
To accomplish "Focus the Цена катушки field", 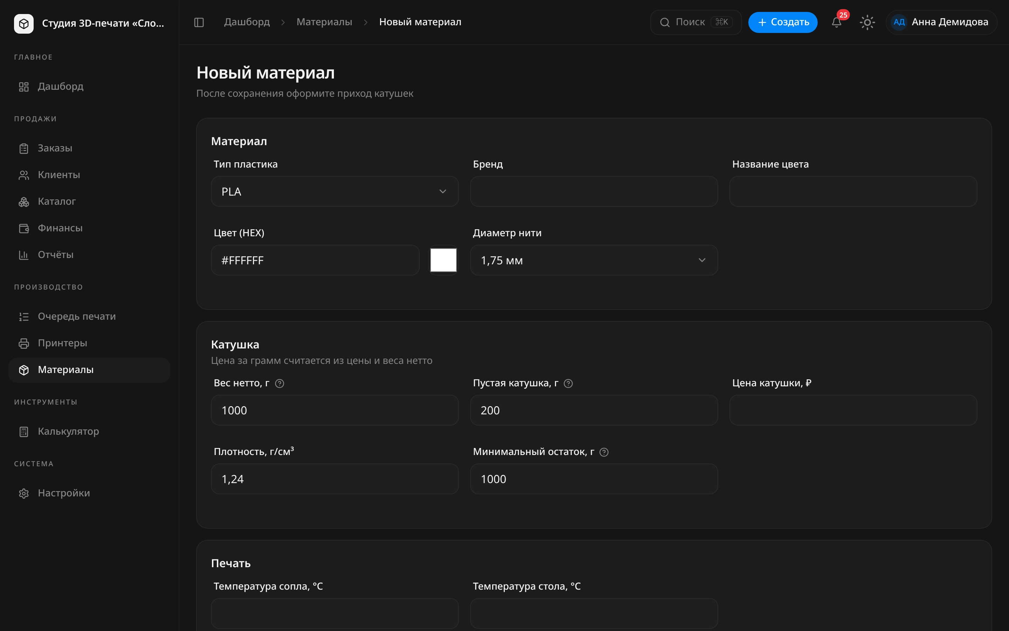I will 853,411.
